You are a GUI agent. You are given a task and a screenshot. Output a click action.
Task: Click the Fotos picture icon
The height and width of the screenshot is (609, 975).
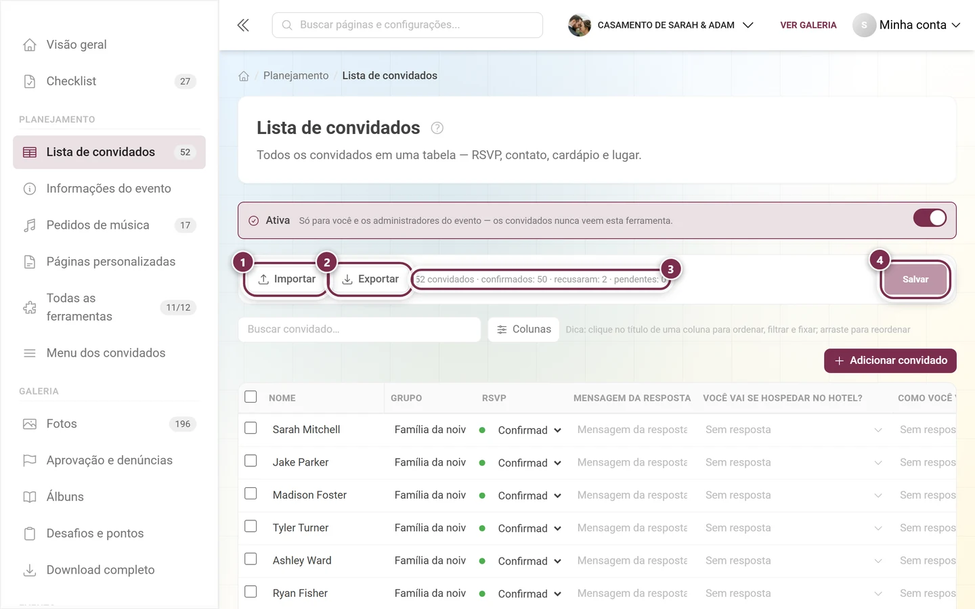(30, 424)
